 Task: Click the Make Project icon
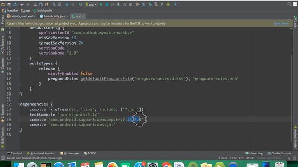[x=80, y=4]
